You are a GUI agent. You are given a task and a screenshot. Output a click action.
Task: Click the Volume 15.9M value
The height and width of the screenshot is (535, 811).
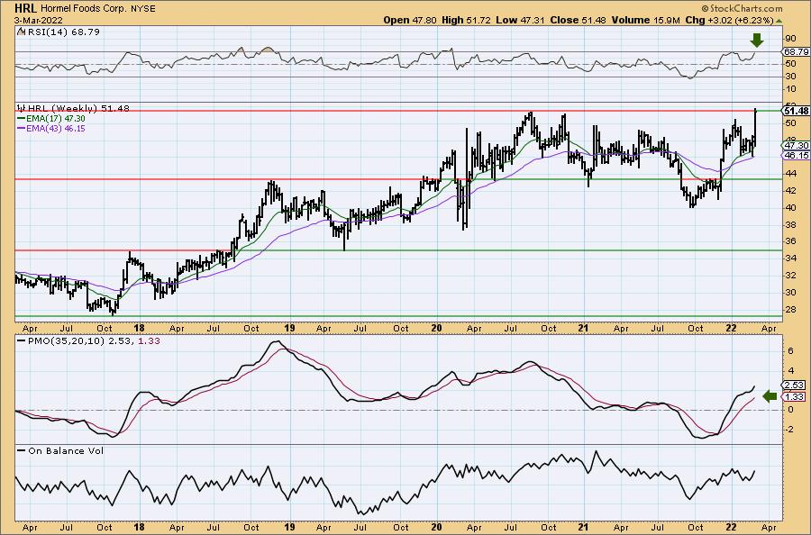[645, 20]
